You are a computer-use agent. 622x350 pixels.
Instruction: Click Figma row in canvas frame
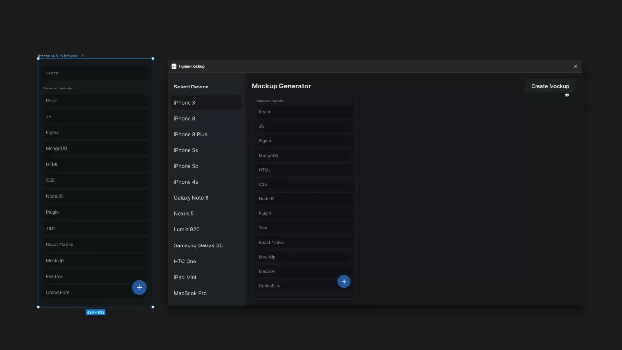(95, 132)
